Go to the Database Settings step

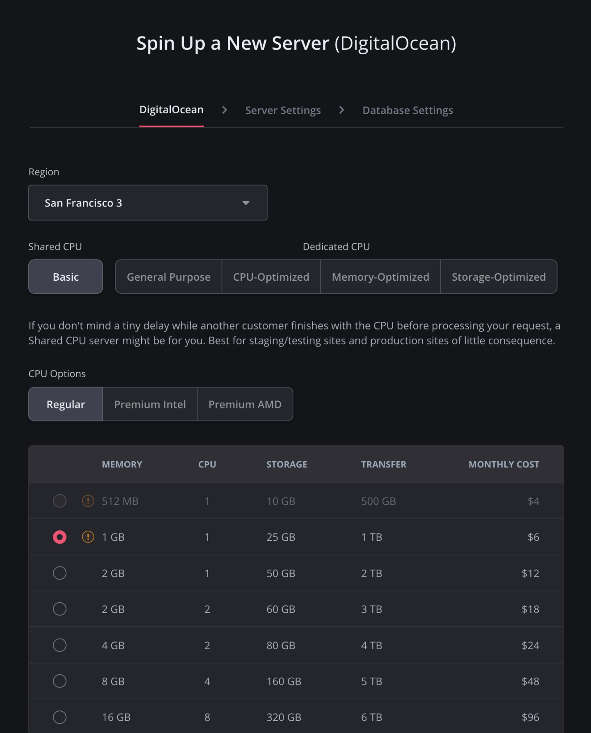408,110
